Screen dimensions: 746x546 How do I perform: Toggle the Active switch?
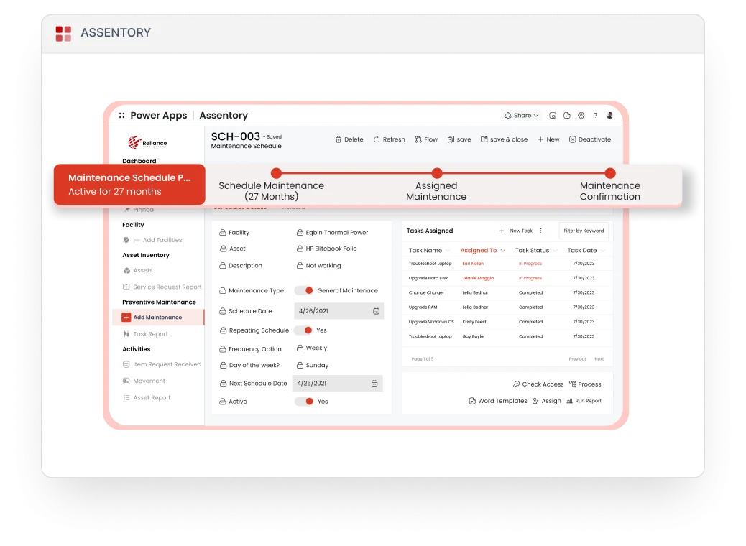304,402
